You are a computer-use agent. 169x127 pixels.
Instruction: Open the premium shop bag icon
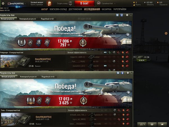pos(49,4)
